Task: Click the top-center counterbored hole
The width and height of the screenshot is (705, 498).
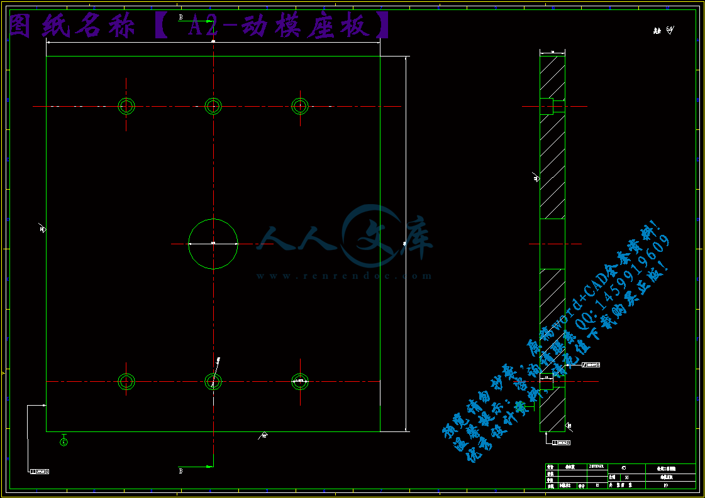Action: click(x=213, y=106)
